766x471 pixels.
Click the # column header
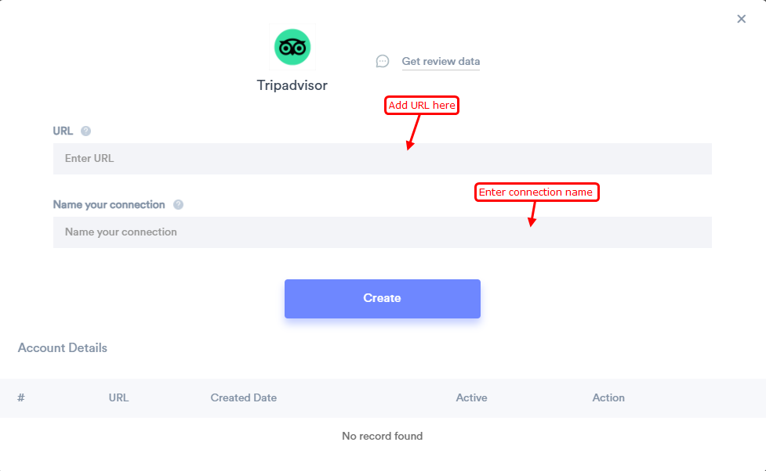coord(21,398)
